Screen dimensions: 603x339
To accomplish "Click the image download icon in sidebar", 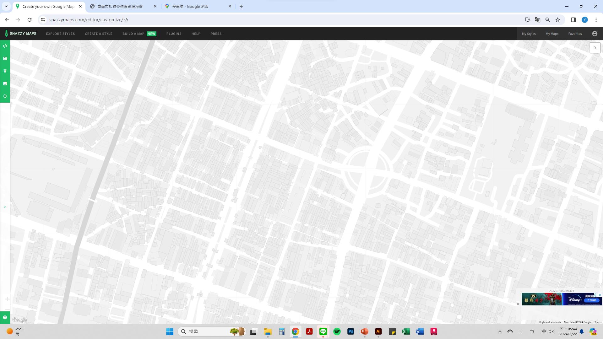I will 5,84.
